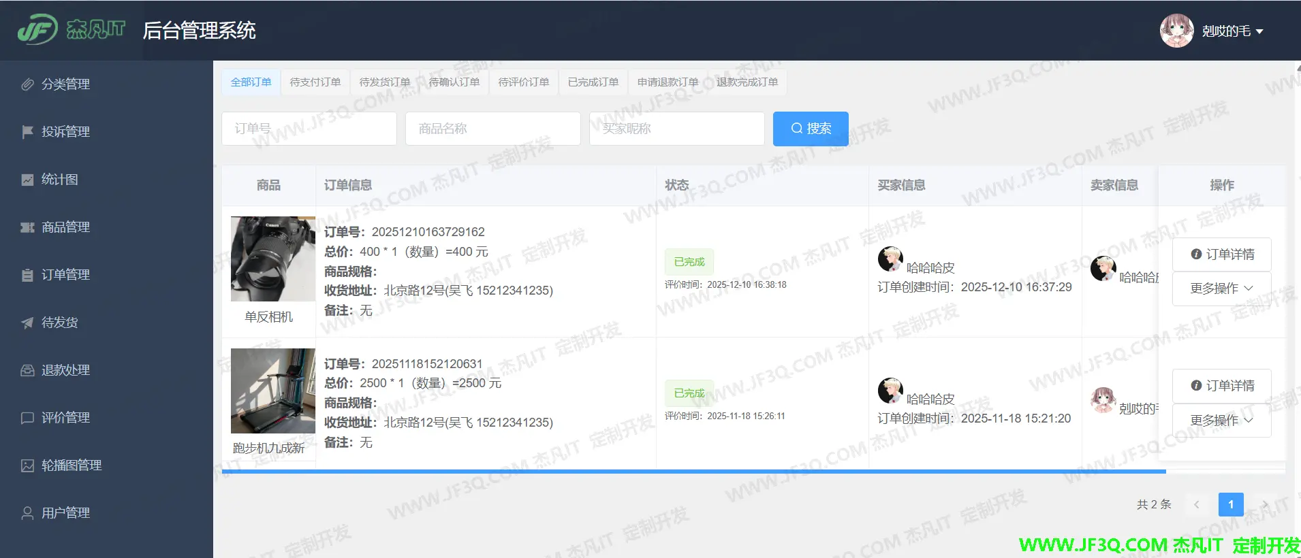Click the 商品管理 sidebar icon
The width and height of the screenshot is (1301, 558).
click(x=27, y=227)
